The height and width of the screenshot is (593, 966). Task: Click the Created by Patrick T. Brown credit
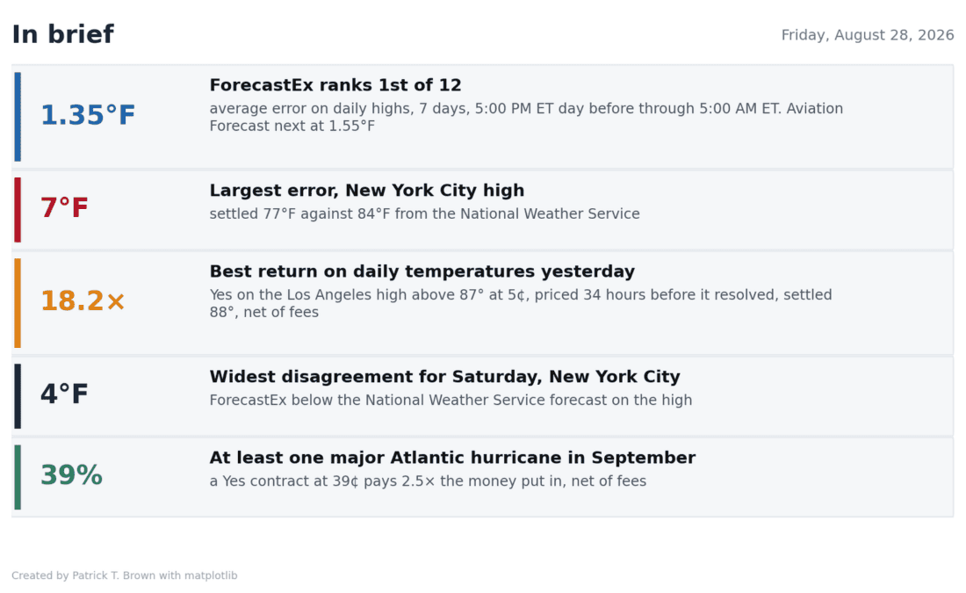tap(125, 575)
